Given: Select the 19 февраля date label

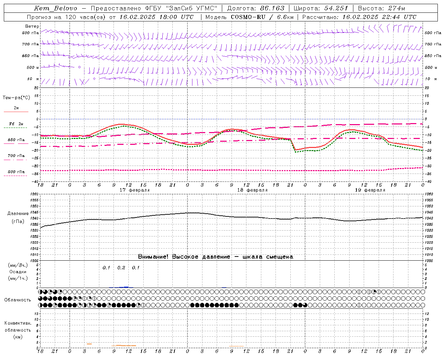Looking at the screenshot, I should 370,190.
